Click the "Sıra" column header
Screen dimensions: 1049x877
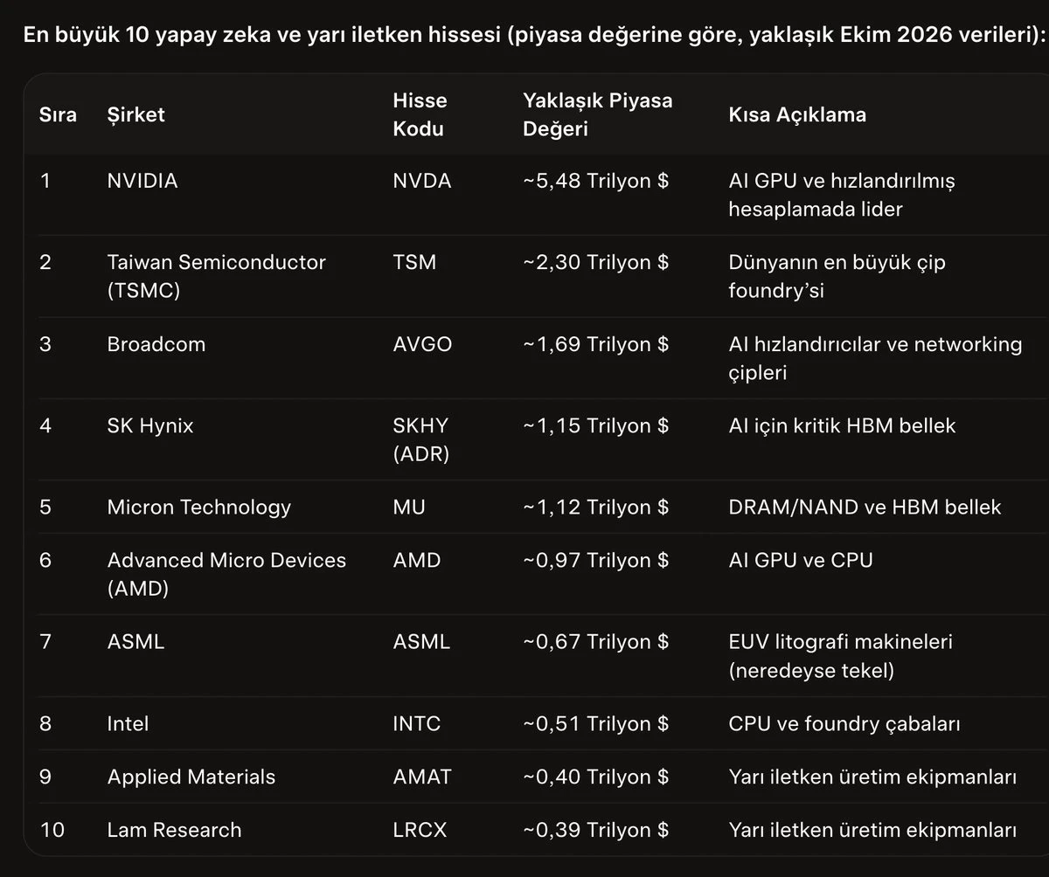[x=58, y=114]
